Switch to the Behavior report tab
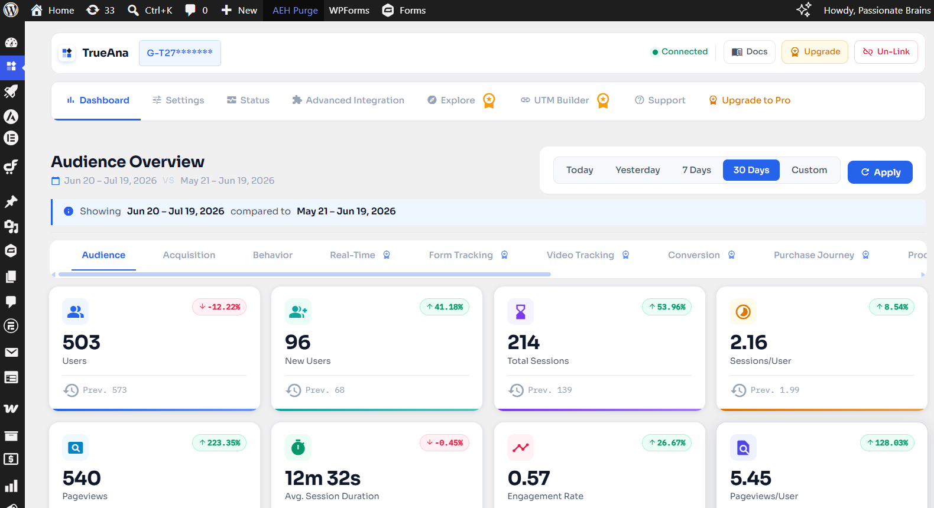 click(x=273, y=255)
